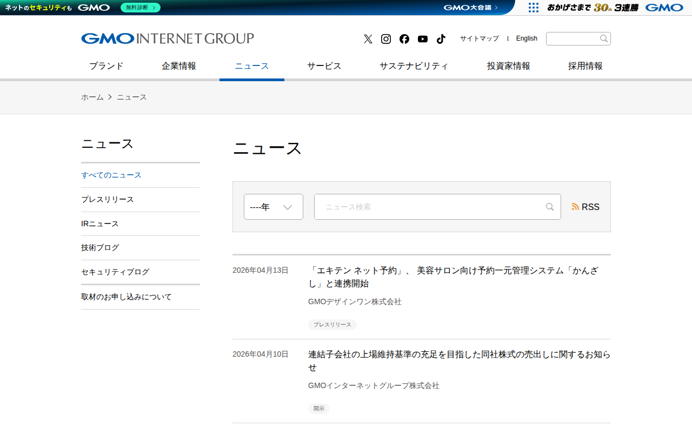Click the header search magnifier icon
Viewport: 692px width, 433px height.
604,38
